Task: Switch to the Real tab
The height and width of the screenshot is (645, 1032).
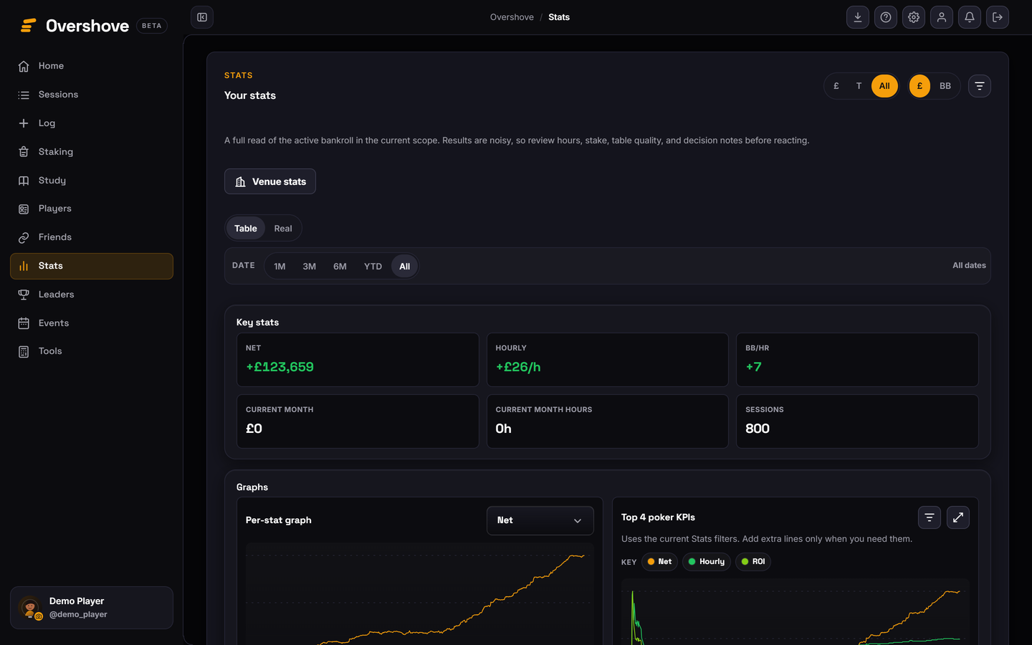Action: pos(283,229)
